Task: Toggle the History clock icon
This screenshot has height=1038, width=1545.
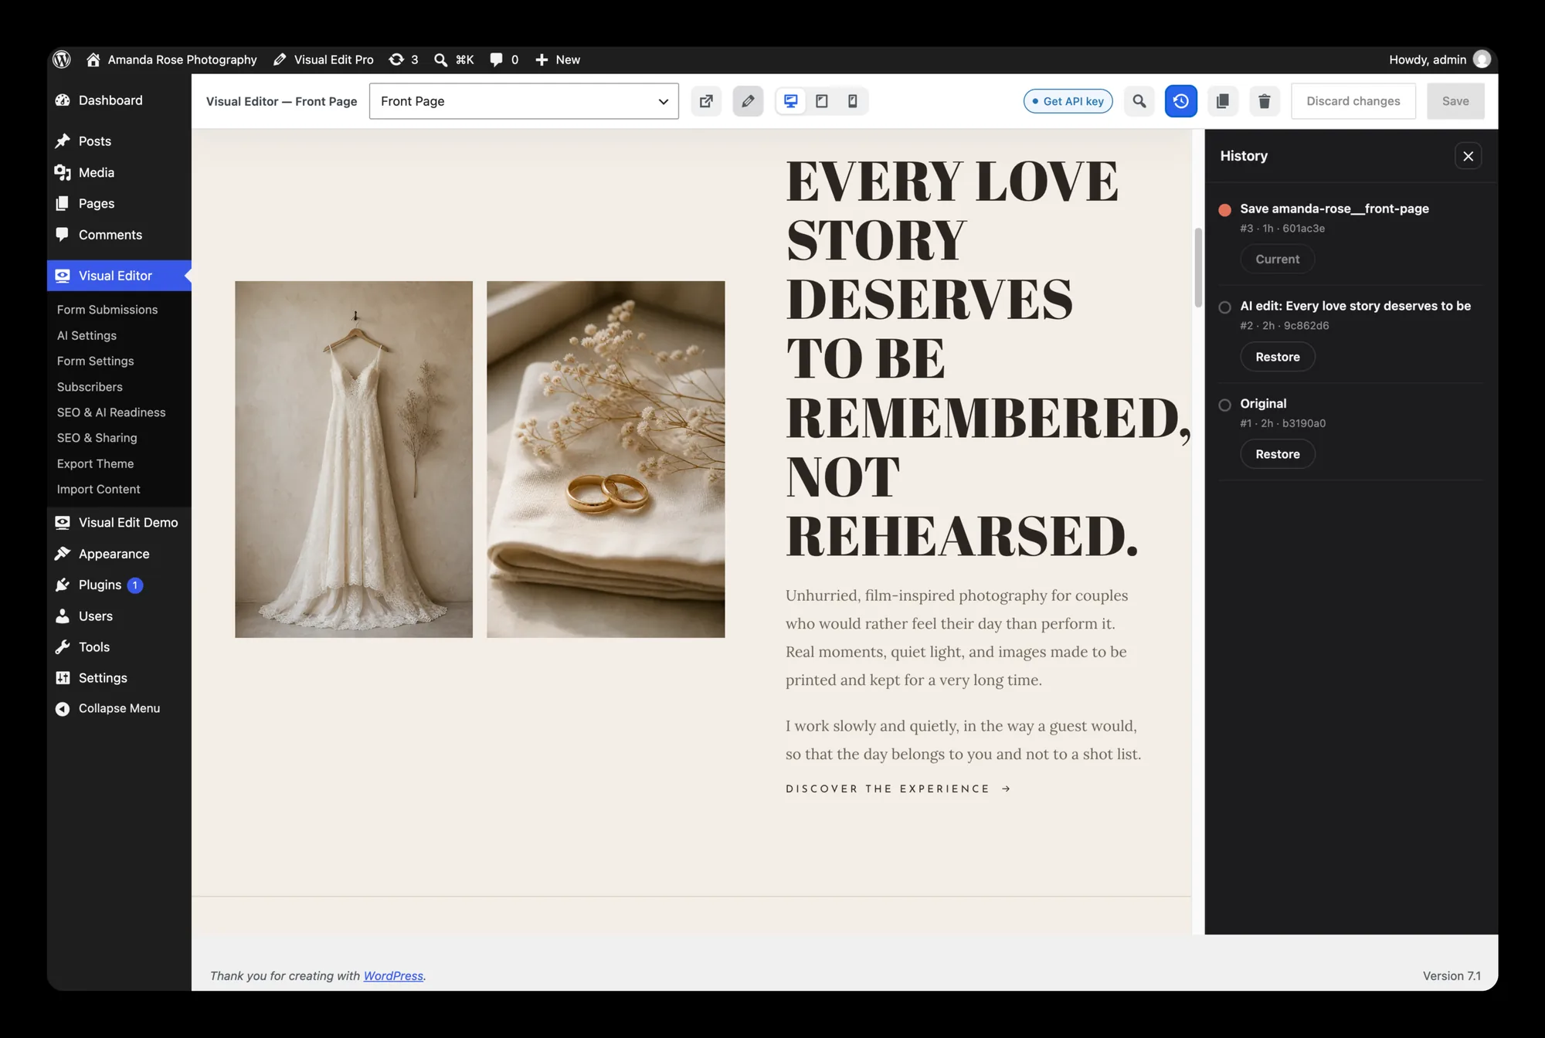Action: [1180, 101]
